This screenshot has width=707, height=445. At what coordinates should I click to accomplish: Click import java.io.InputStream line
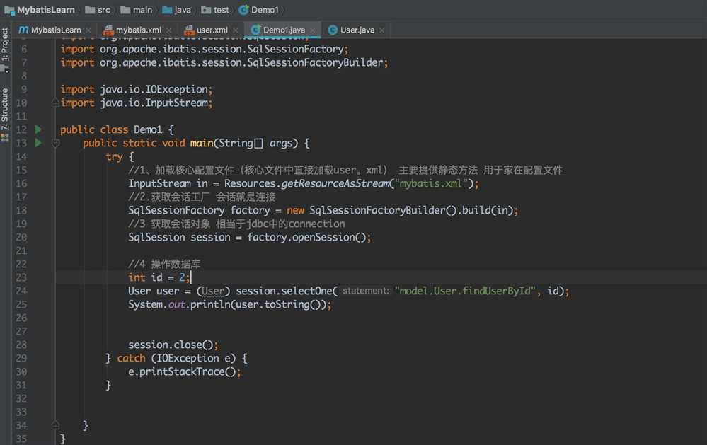pos(136,103)
